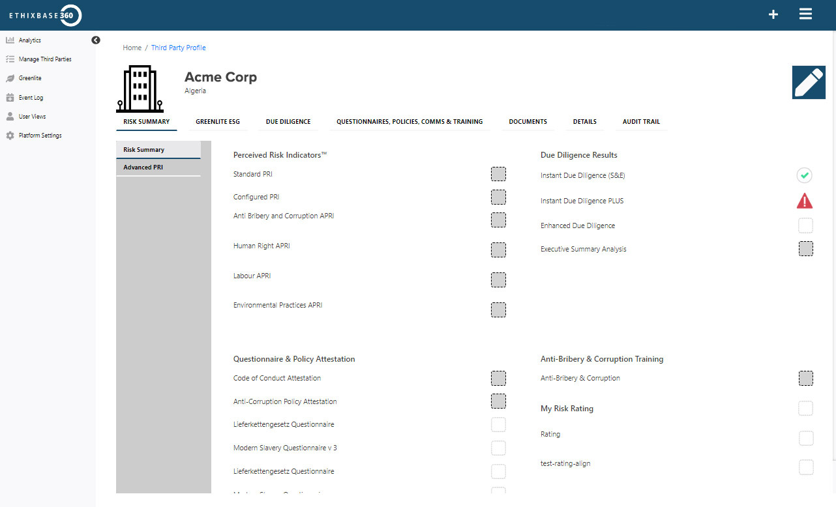Collapse the left navigation sidebar
Screen dimensions: 836x507
(95, 40)
